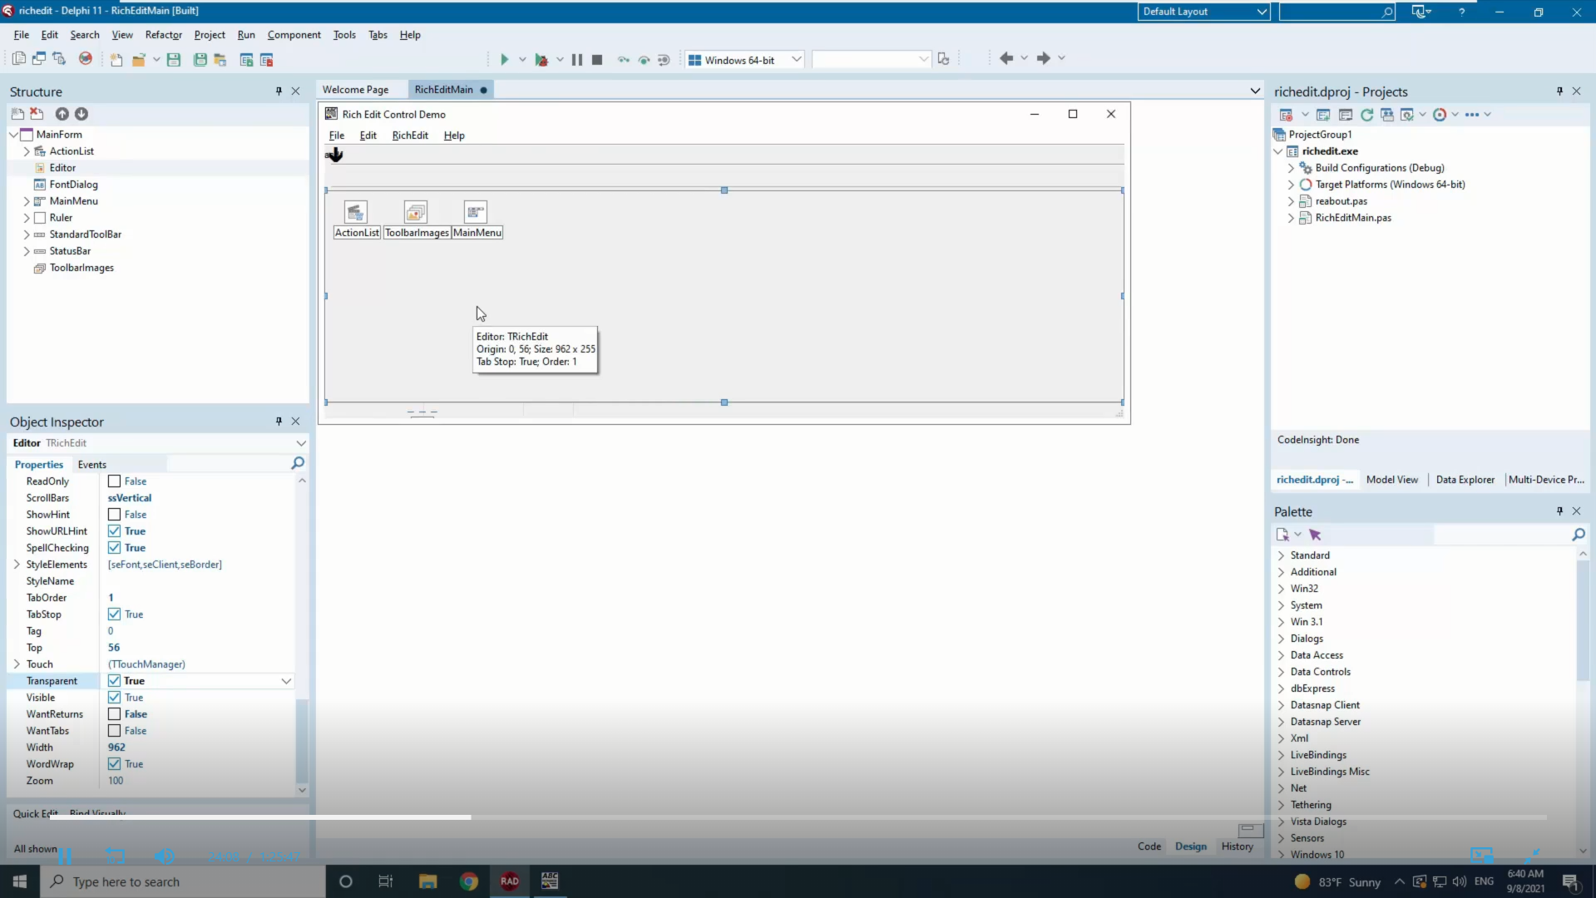Open the RichEdit menu on the form
The width and height of the screenshot is (1596, 898).
410,136
